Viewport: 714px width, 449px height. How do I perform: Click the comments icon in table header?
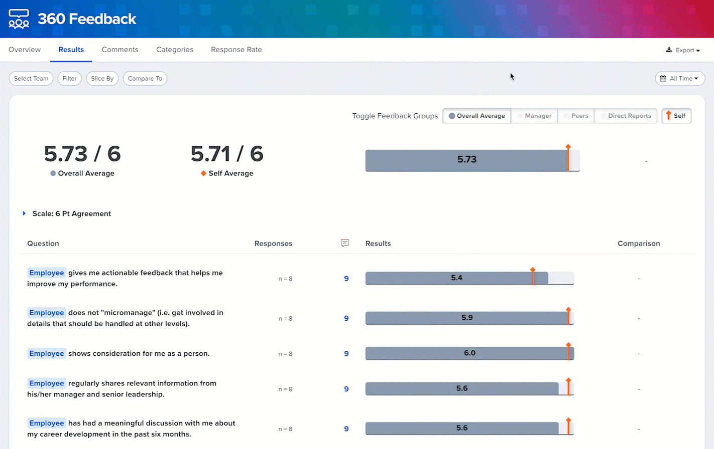(x=345, y=243)
